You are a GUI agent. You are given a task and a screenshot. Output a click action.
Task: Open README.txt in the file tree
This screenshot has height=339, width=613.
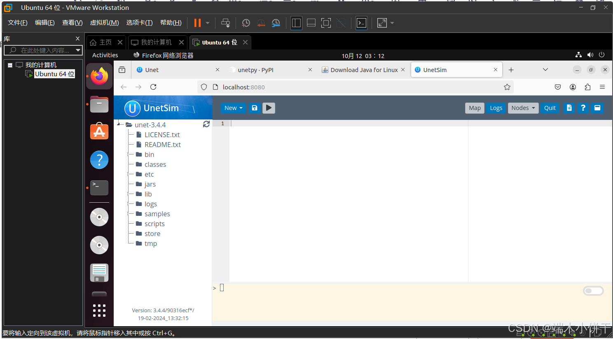coord(162,145)
